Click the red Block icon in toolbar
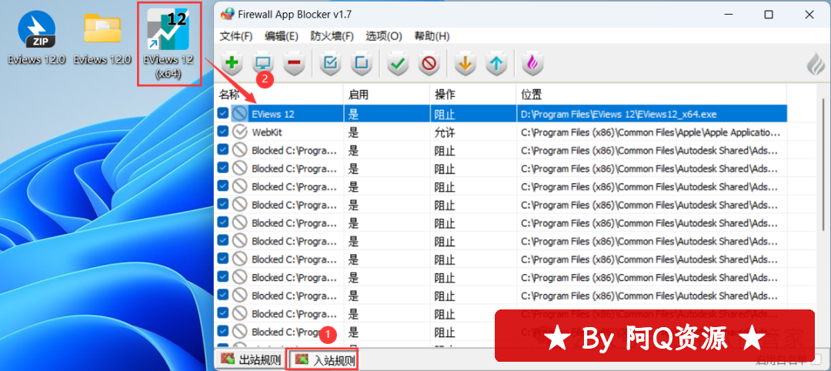831x371 pixels. (x=429, y=65)
